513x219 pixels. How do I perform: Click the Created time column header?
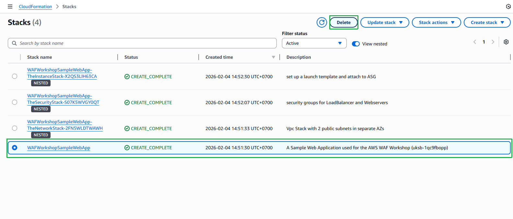click(219, 57)
